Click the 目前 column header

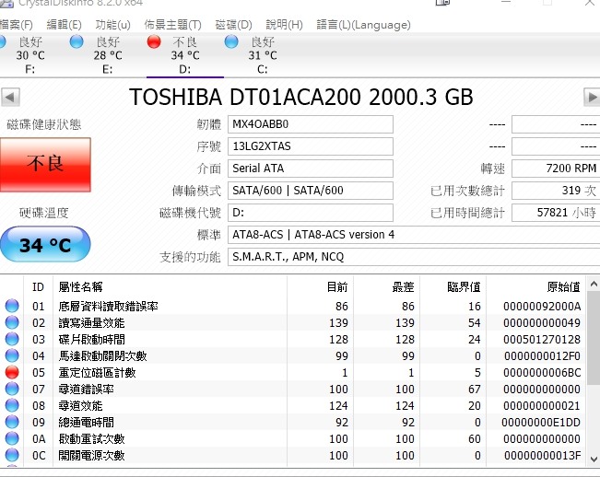[321, 287]
